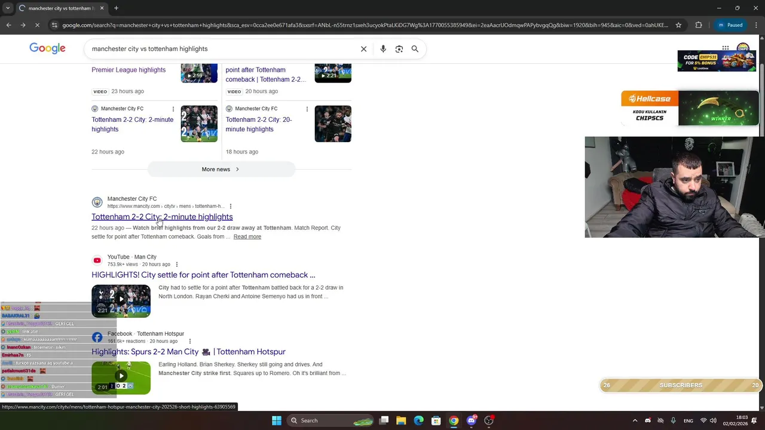Open options for 20-minute highlights news card
The height and width of the screenshot is (430, 765).
click(x=307, y=109)
